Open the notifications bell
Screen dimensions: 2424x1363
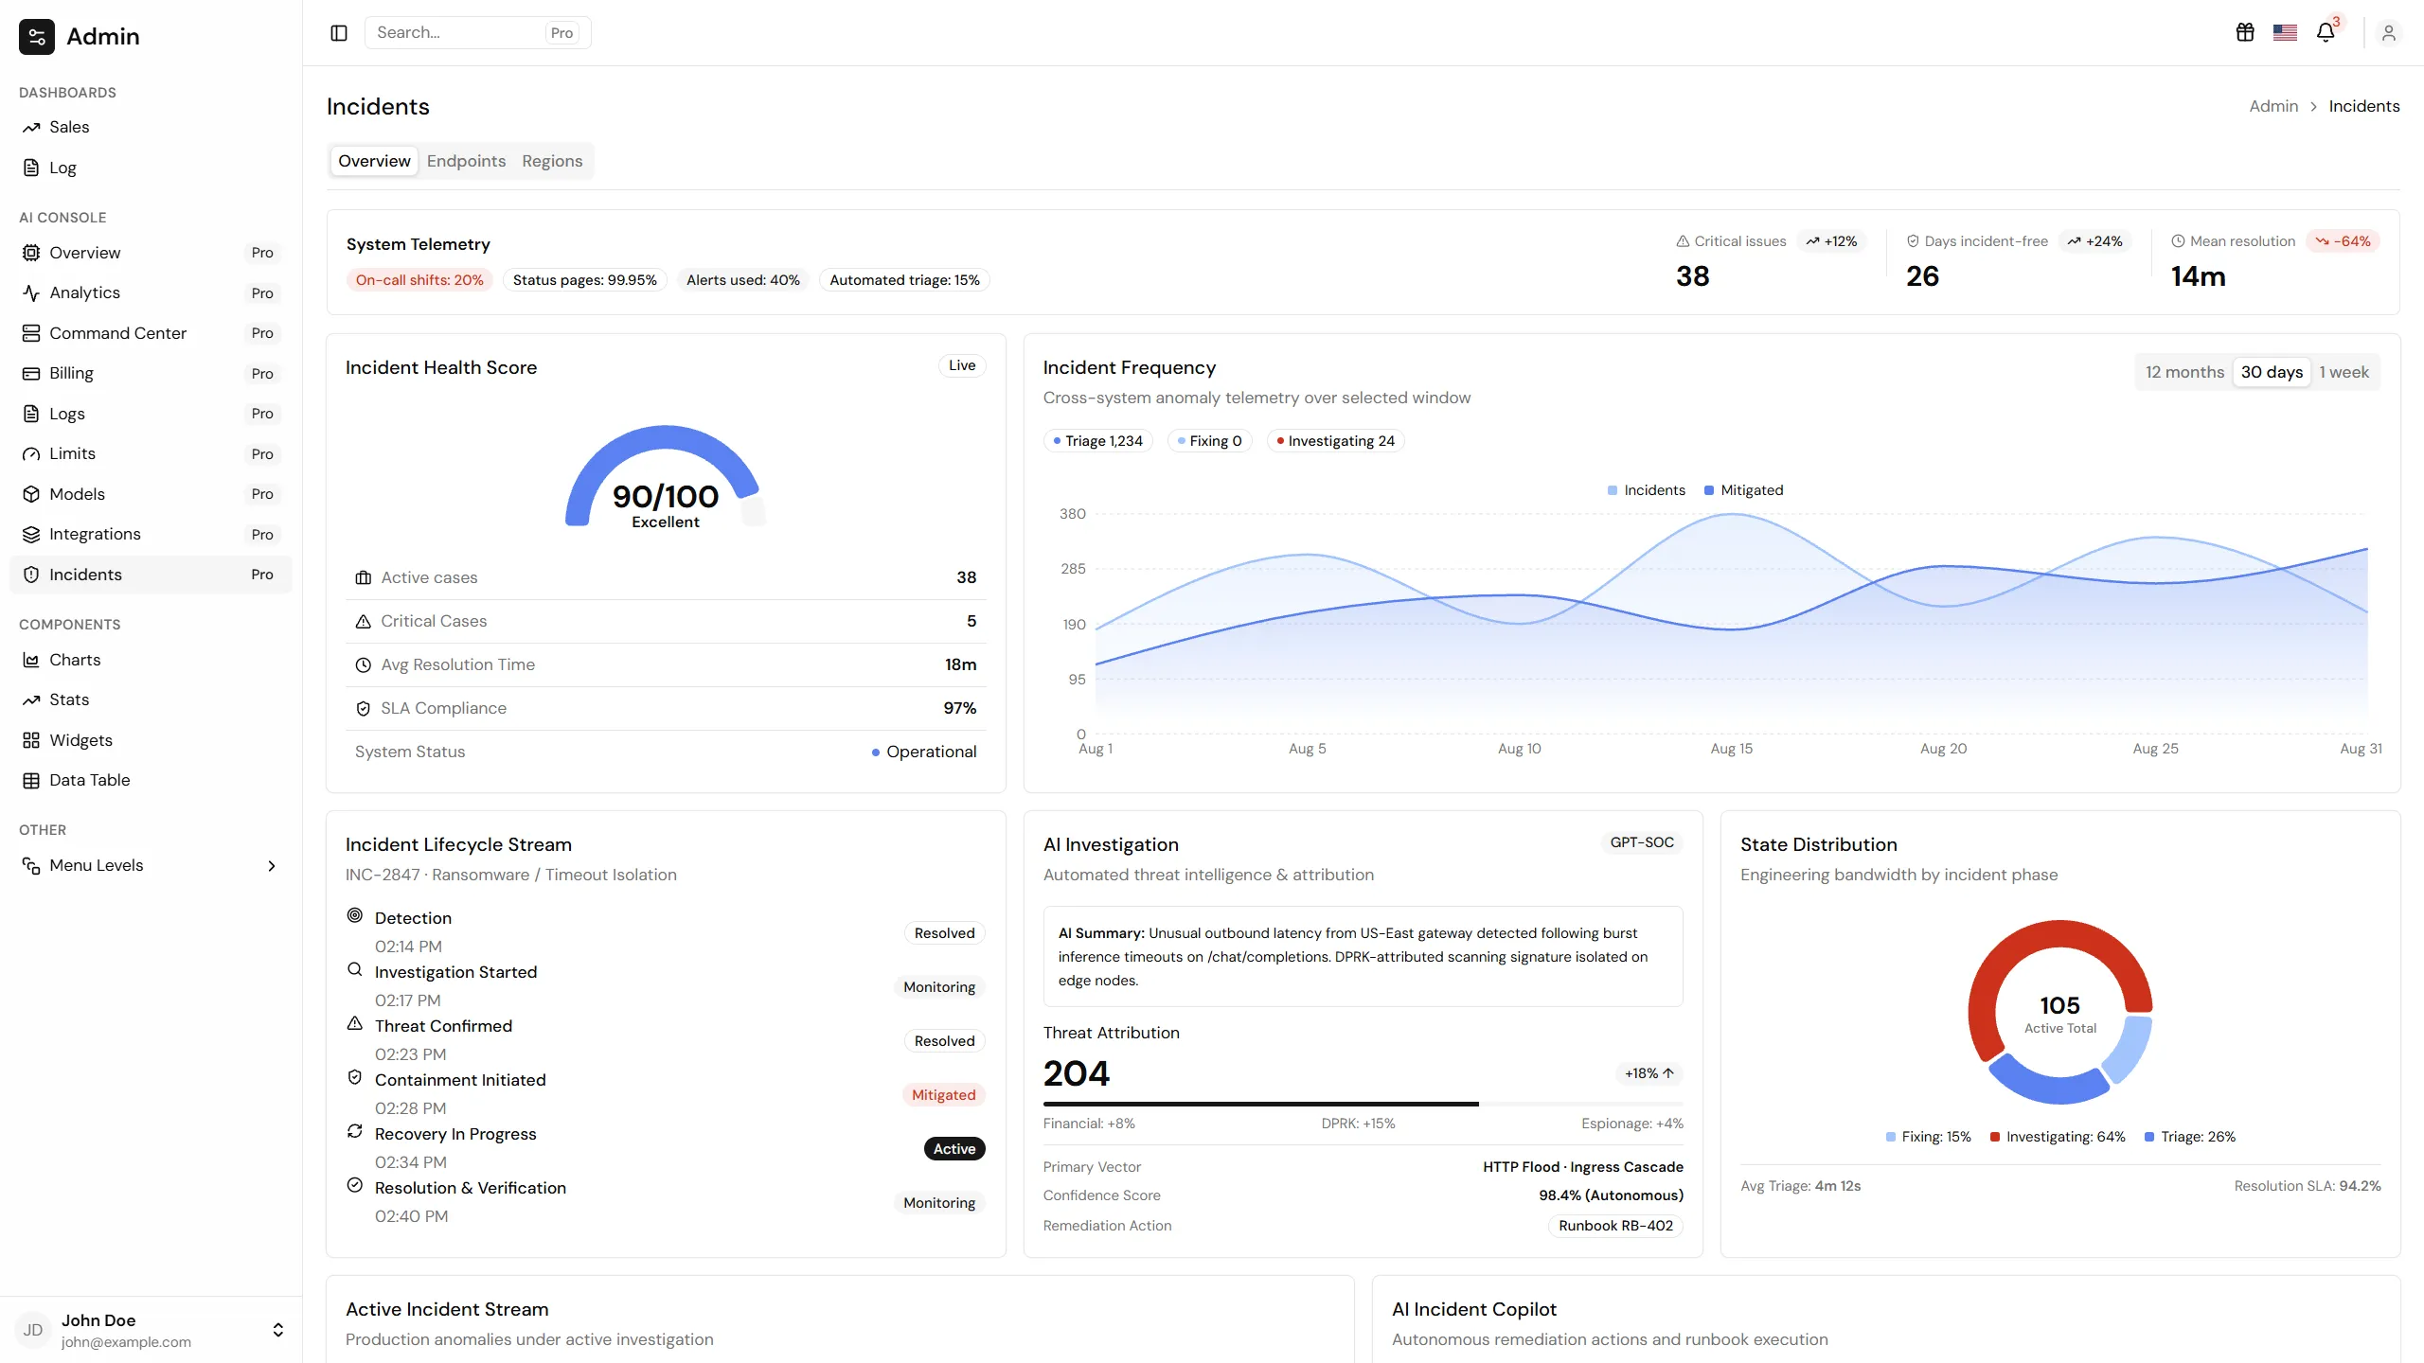[2326, 33]
